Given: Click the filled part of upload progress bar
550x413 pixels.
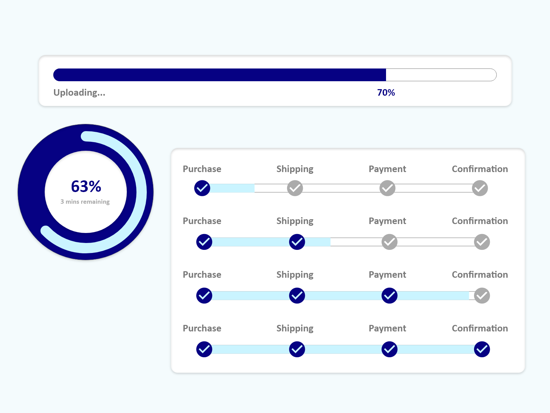Looking at the screenshot, I should point(220,75).
